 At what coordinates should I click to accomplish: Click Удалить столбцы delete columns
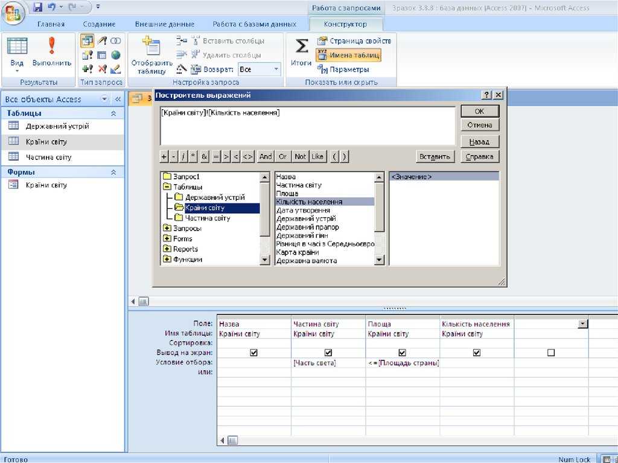pyautogui.click(x=226, y=55)
